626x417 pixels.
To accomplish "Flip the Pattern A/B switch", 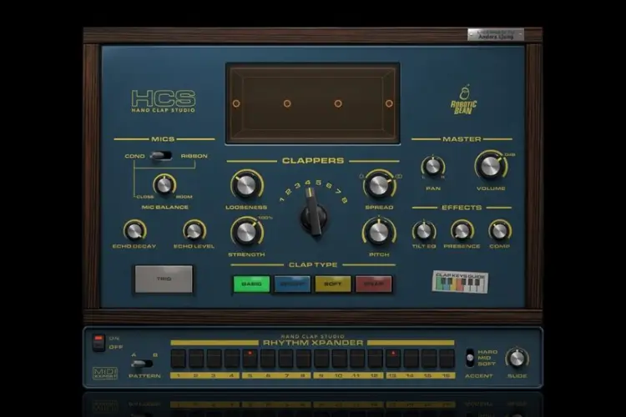I will [142, 364].
